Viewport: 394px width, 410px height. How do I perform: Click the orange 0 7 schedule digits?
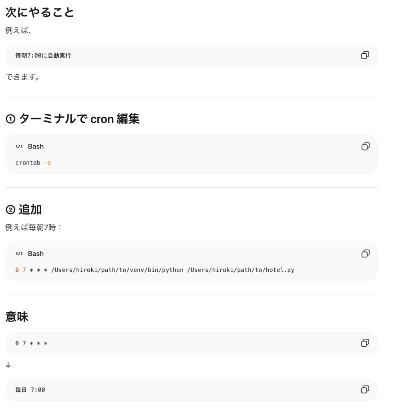tap(20, 270)
